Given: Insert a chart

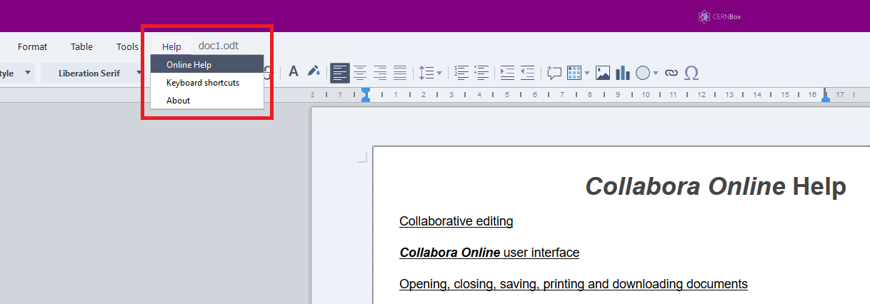Looking at the screenshot, I should click(x=623, y=73).
